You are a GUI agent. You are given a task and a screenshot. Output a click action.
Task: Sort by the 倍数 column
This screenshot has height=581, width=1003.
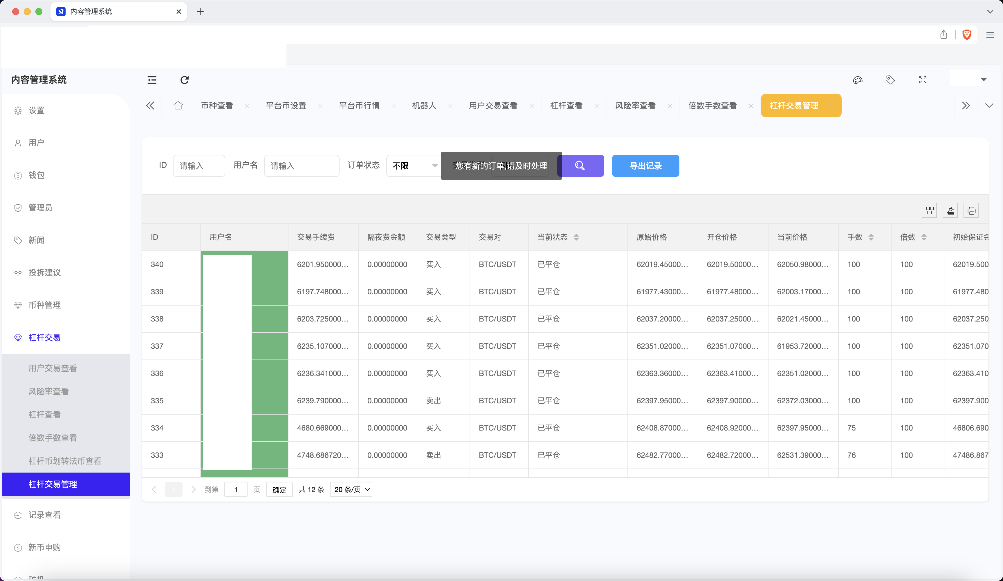pos(924,237)
